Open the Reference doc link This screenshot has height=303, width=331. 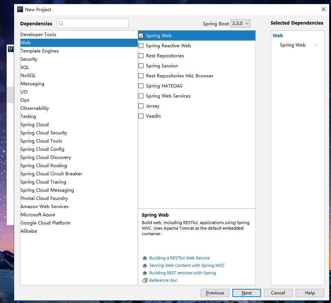(x=163, y=280)
